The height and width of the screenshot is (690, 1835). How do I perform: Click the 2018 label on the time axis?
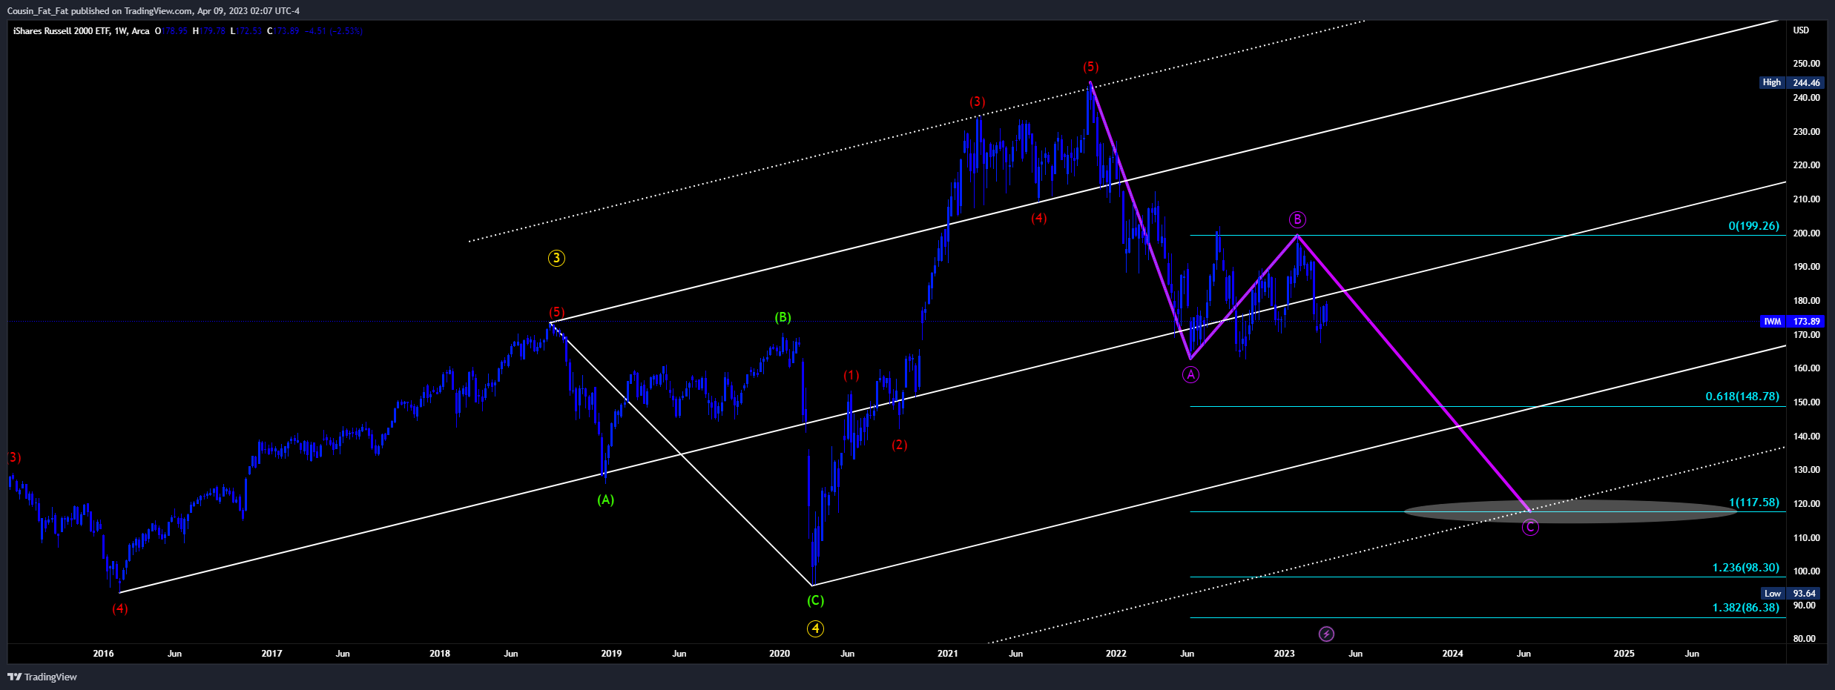tap(440, 654)
